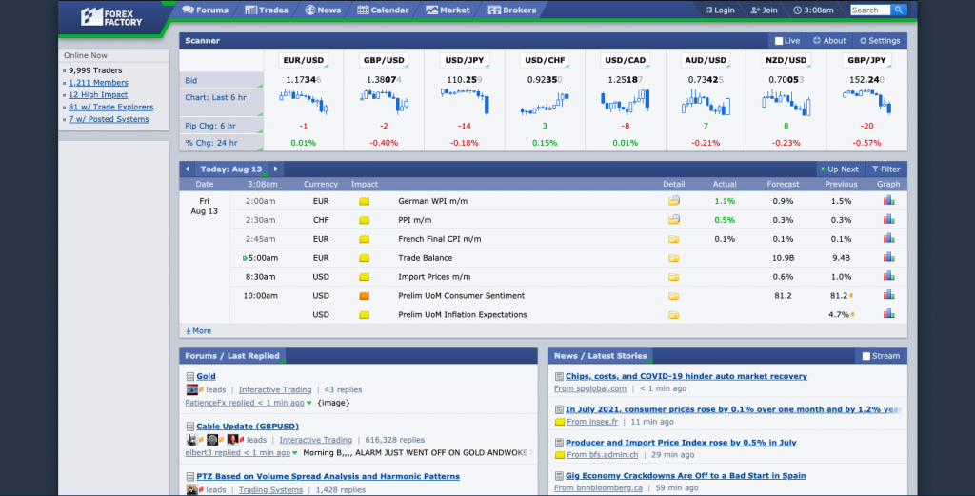Open 1,211 Members link
This screenshot has width=975, height=496.
(x=98, y=83)
